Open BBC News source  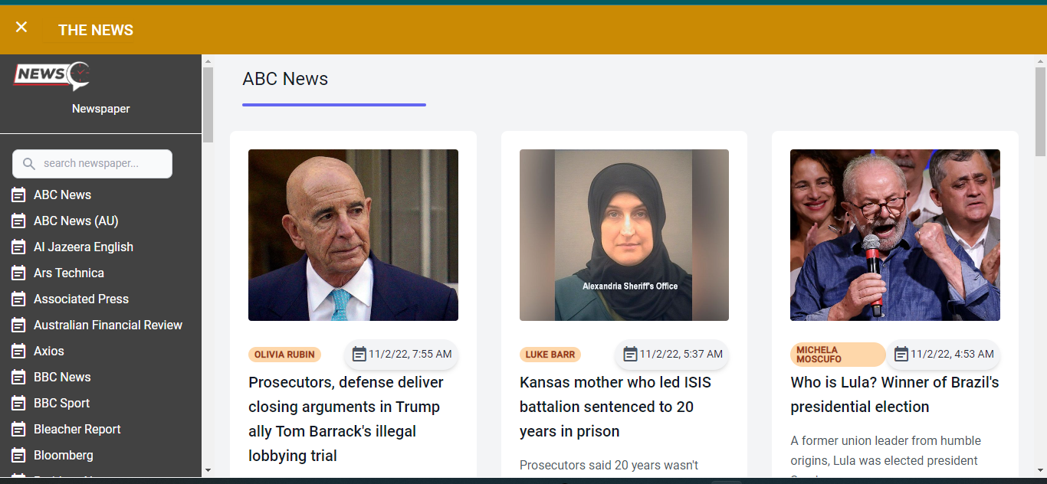click(x=62, y=378)
